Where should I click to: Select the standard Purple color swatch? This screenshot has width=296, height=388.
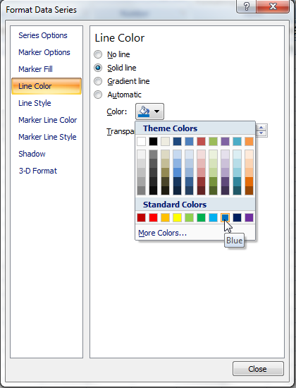[x=249, y=218]
